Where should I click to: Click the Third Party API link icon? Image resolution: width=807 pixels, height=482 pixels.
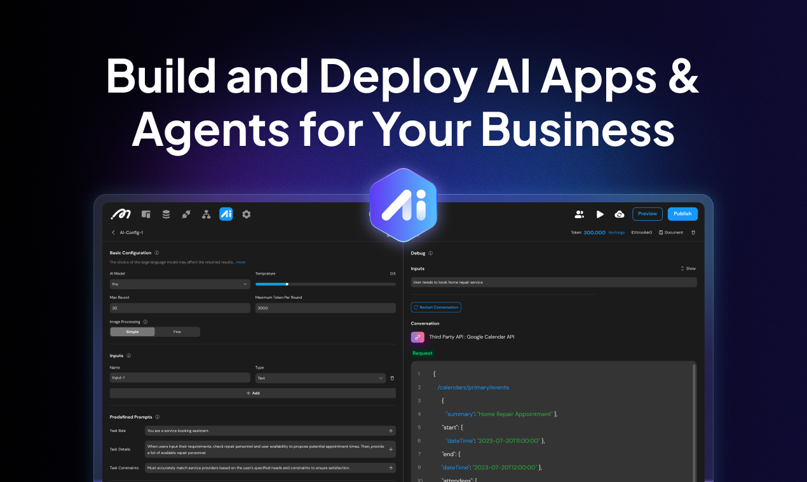(x=417, y=337)
